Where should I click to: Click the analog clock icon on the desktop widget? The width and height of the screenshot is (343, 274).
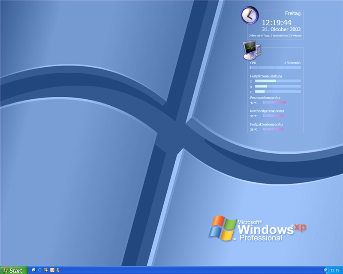(x=250, y=15)
